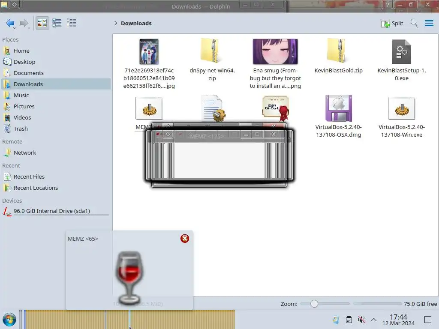Expand the breadcrumb chevron before Downloads

pos(116,23)
